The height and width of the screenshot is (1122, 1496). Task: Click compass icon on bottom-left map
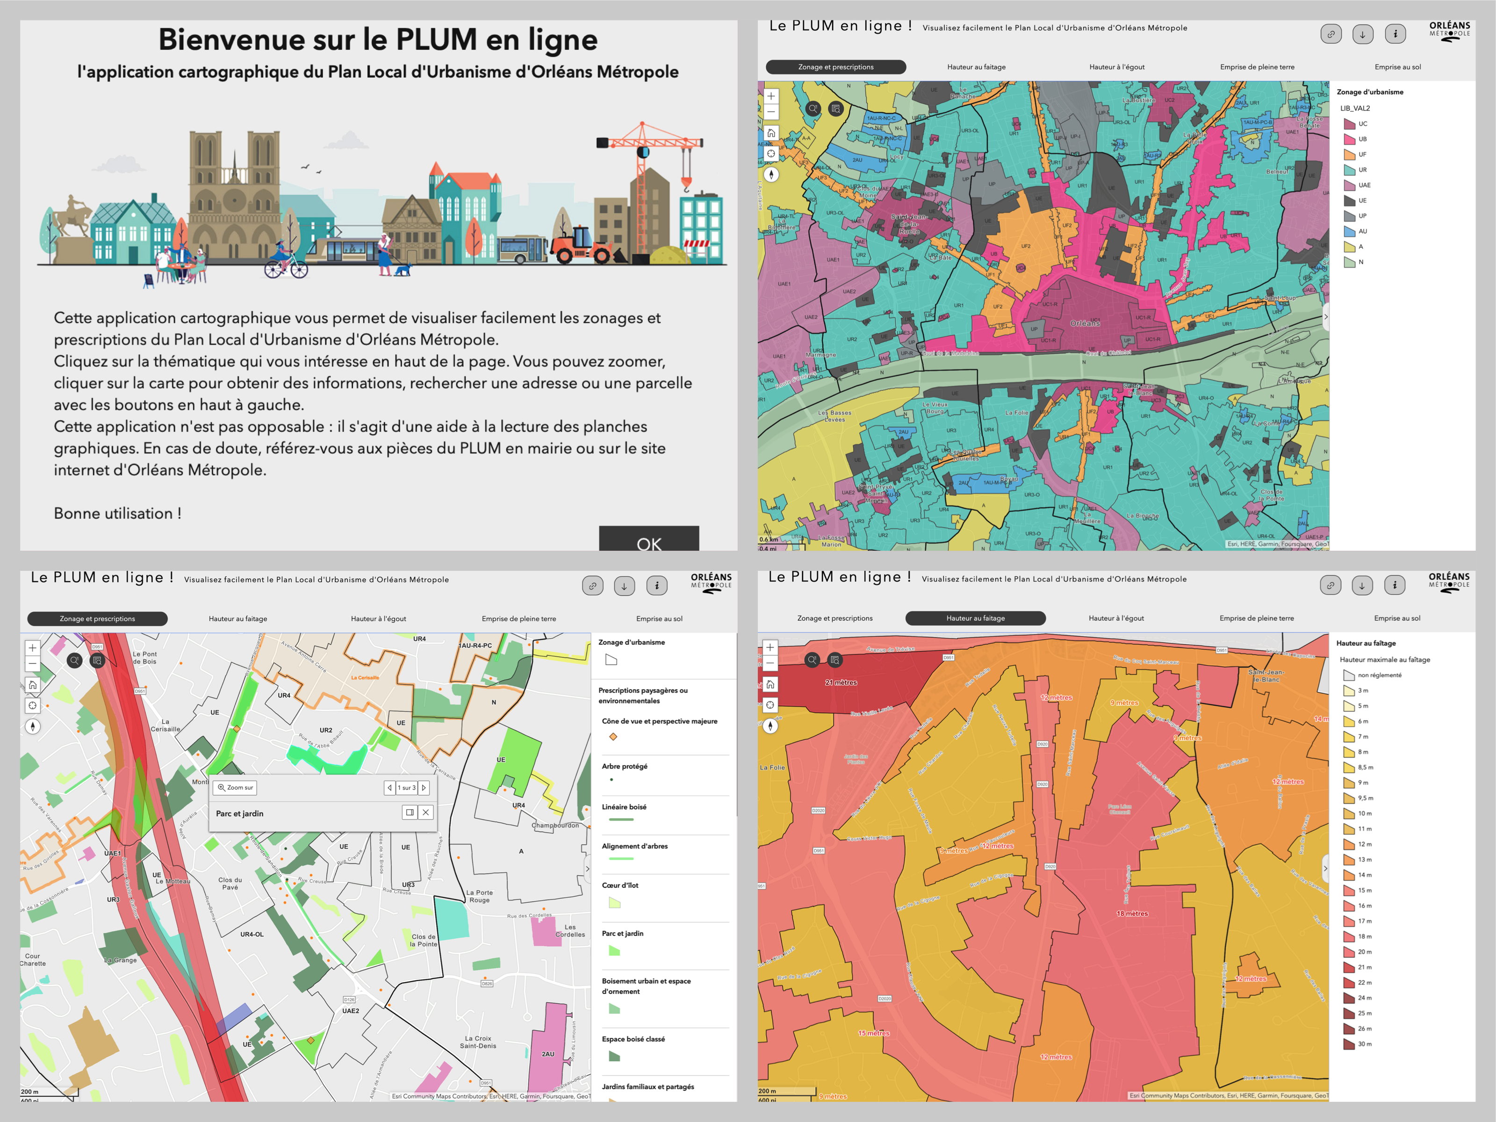click(x=32, y=726)
